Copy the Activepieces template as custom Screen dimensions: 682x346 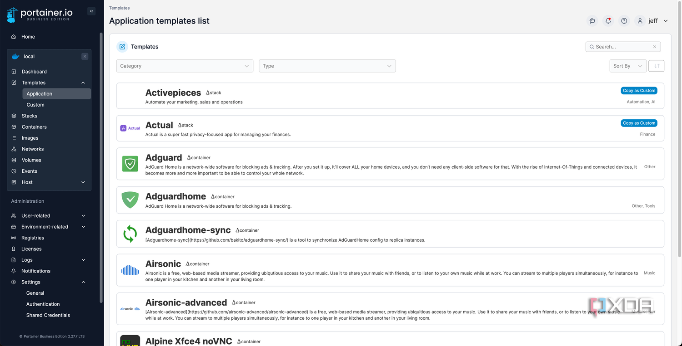(639, 91)
